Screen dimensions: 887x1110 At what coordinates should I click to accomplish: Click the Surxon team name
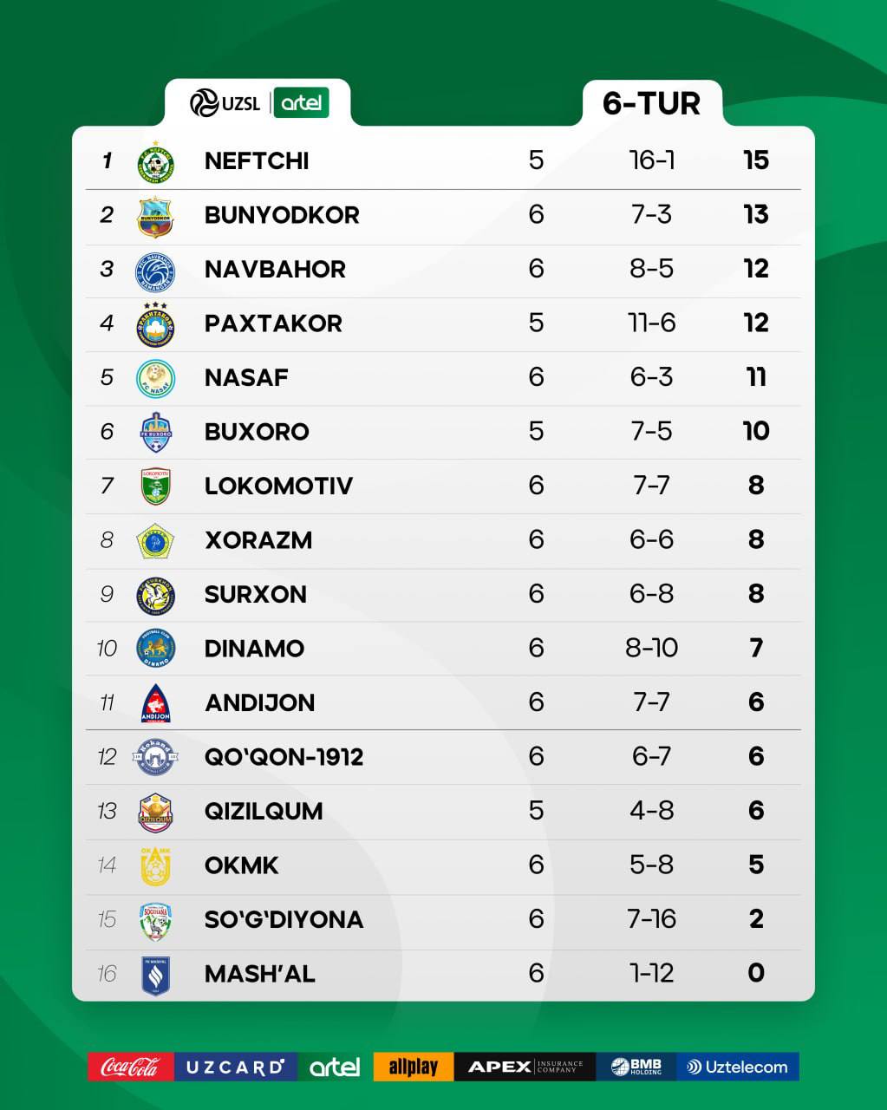click(256, 595)
